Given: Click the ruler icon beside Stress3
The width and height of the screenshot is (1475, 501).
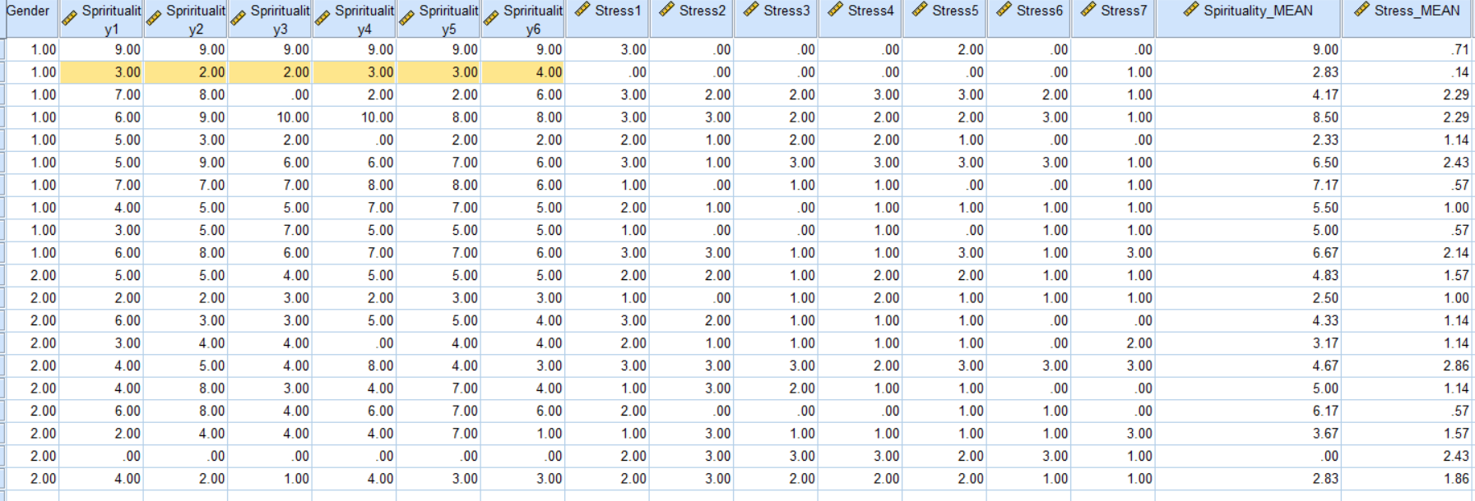Looking at the screenshot, I should point(751,10).
